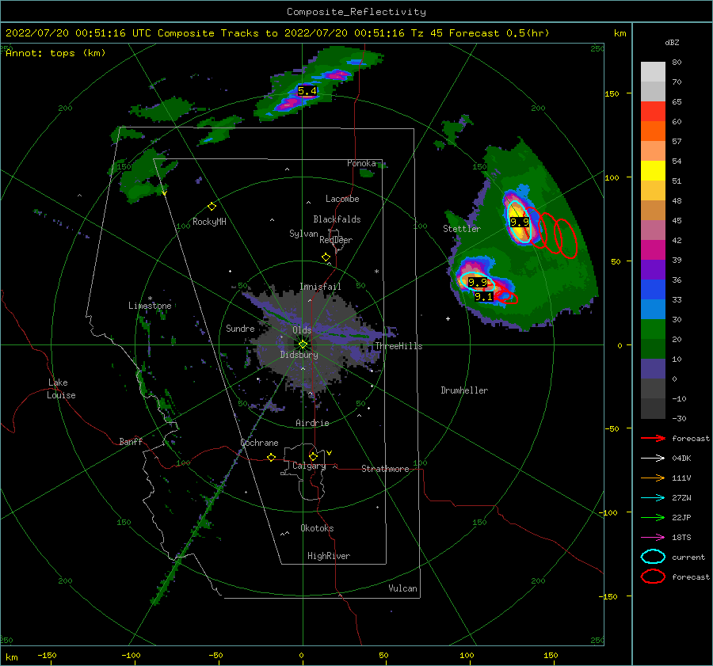Choose the blue 36 dBZ swatch

coord(653,289)
